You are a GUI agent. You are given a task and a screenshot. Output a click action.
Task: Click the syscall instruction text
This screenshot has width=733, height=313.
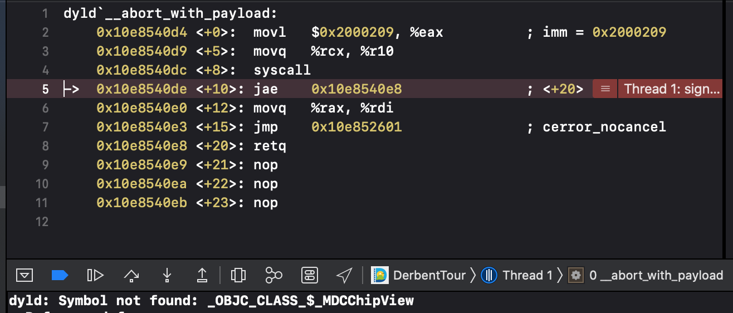(282, 70)
